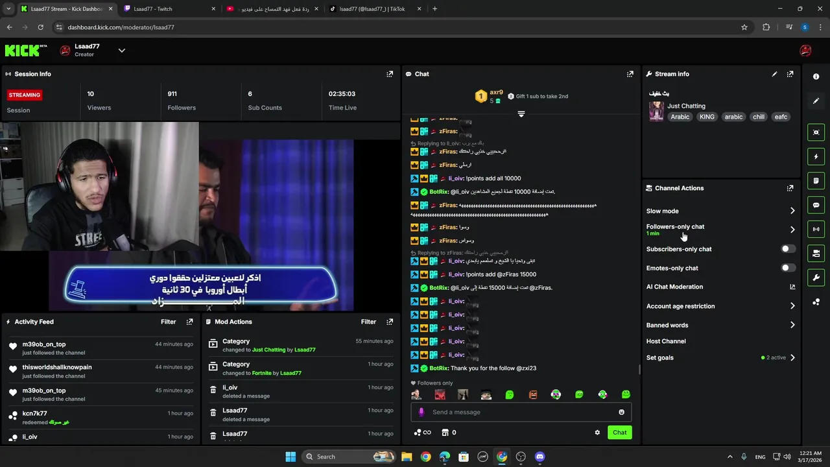Edit stream info with the pencil icon
This screenshot has width=830, height=467.
[774, 74]
